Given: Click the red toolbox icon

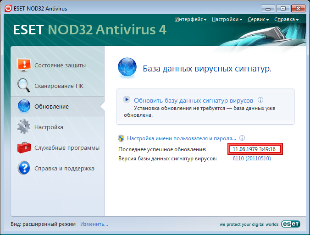Looking at the screenshot, I should point(24,148).
